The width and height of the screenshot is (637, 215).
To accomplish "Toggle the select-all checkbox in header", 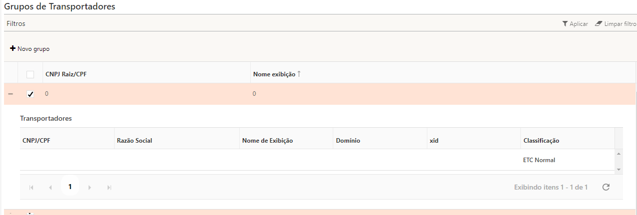I will (x=31, y=74).
